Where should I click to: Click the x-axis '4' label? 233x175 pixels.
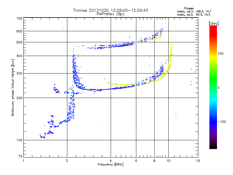(x=111, y=161)
